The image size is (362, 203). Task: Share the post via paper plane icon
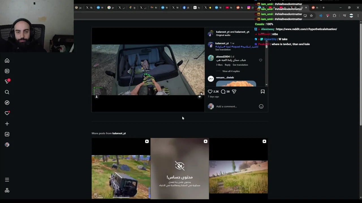(234, 91)
